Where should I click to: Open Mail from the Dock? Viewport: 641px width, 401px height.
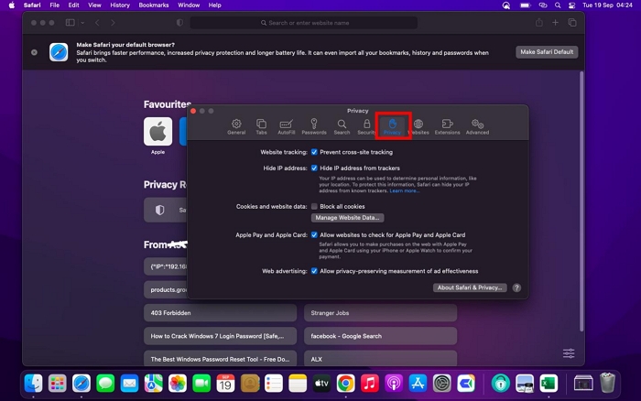130,384
